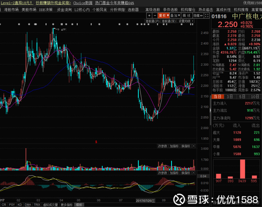This screenshot has height=207, width=262.
Task: Open L2核心内参 menu
Action: tap(82, 10)
